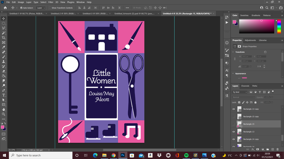Select the Polygonal Lasso tool
284x159 pixels.
click(x=4, y=28)
